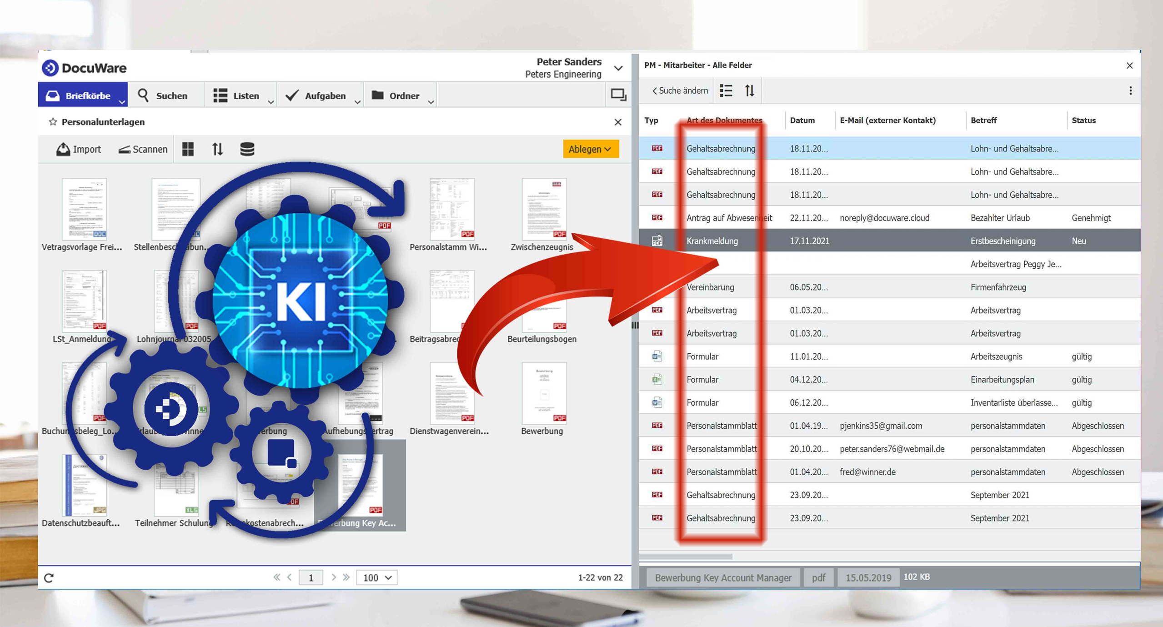
Task: Click PDF icon of Antrag auf Abwesenheit row
Action: (x=657, y=217)
